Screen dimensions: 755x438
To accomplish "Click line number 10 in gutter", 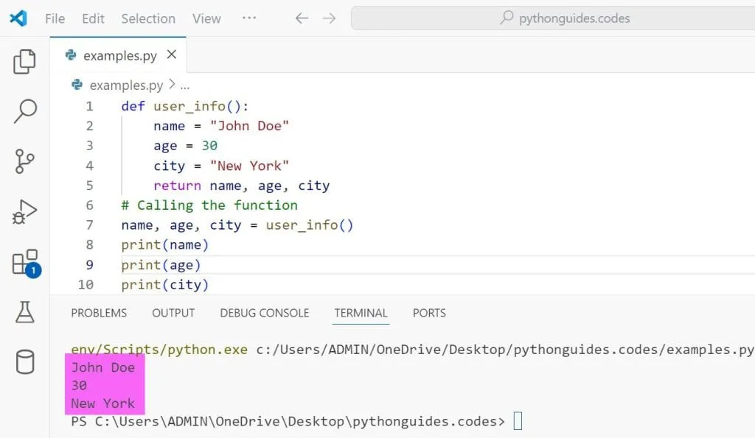I will [x=86, y=285].
